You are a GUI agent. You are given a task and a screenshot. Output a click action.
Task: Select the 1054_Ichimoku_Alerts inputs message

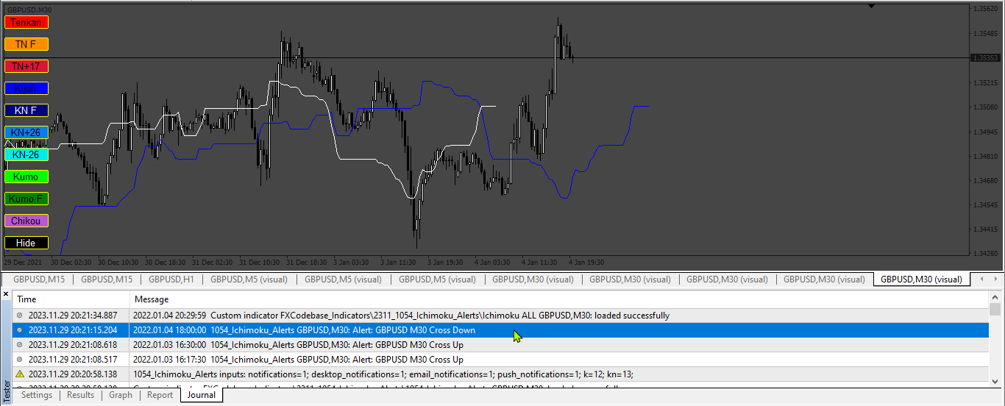[x=383, y=374]
